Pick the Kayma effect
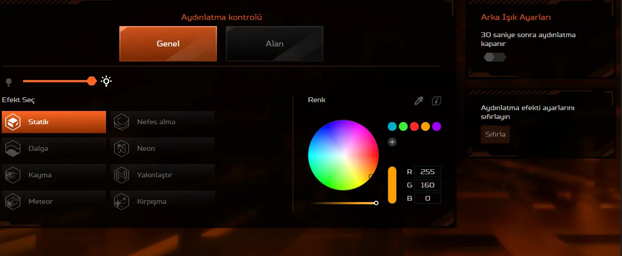The height and width of the screenshot is (256, 622). 54,175
